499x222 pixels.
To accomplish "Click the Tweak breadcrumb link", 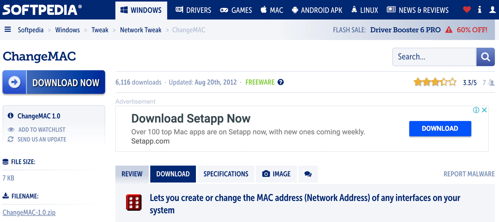I will (x=100, y=30).
